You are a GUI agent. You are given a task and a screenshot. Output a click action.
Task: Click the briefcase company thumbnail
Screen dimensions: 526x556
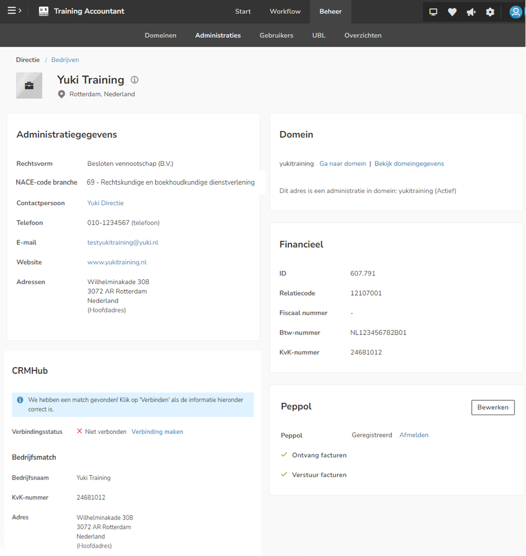tap(29, 85)
